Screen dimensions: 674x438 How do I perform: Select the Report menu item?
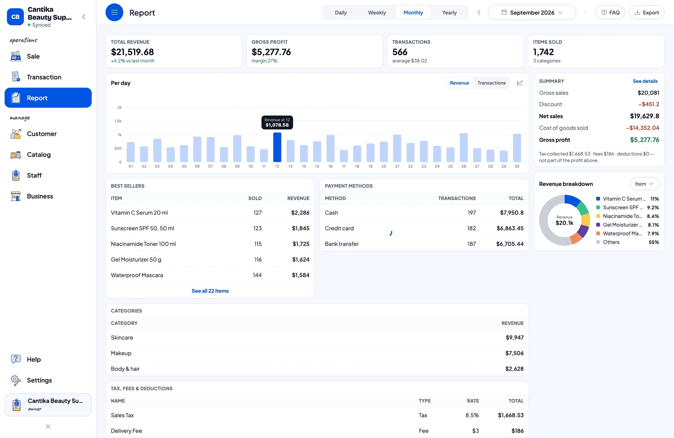pos(48,98)
